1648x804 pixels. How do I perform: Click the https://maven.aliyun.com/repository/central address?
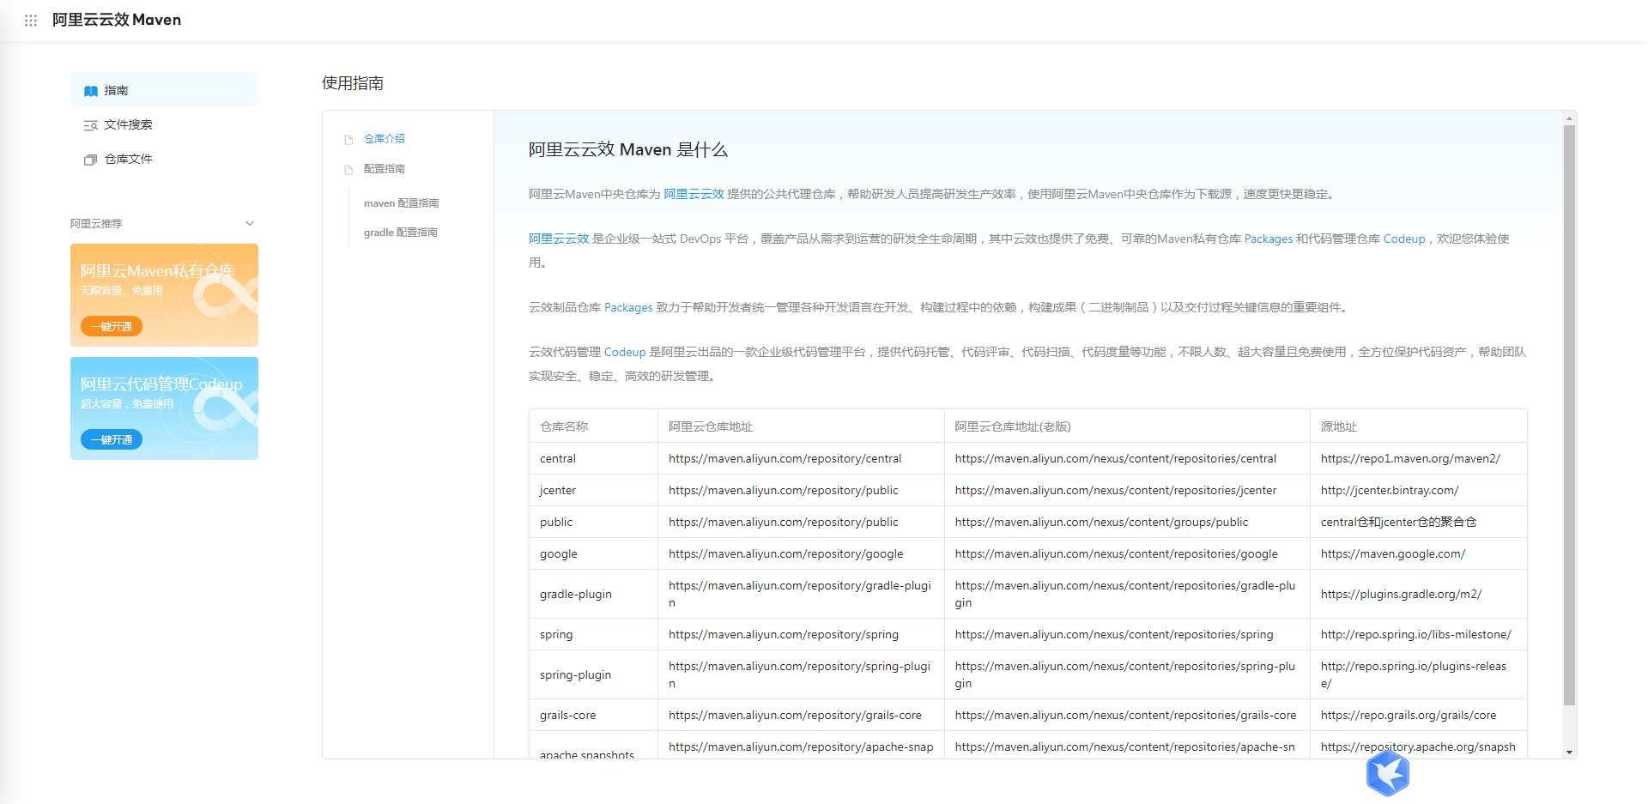click(785, 458)
